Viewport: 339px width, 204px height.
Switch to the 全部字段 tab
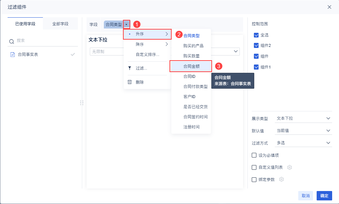tap(60, 24)
